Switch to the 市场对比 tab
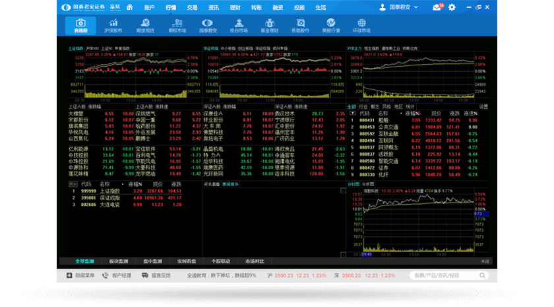The width and height of the screenshot is (554, 307). tap(255, 261)
